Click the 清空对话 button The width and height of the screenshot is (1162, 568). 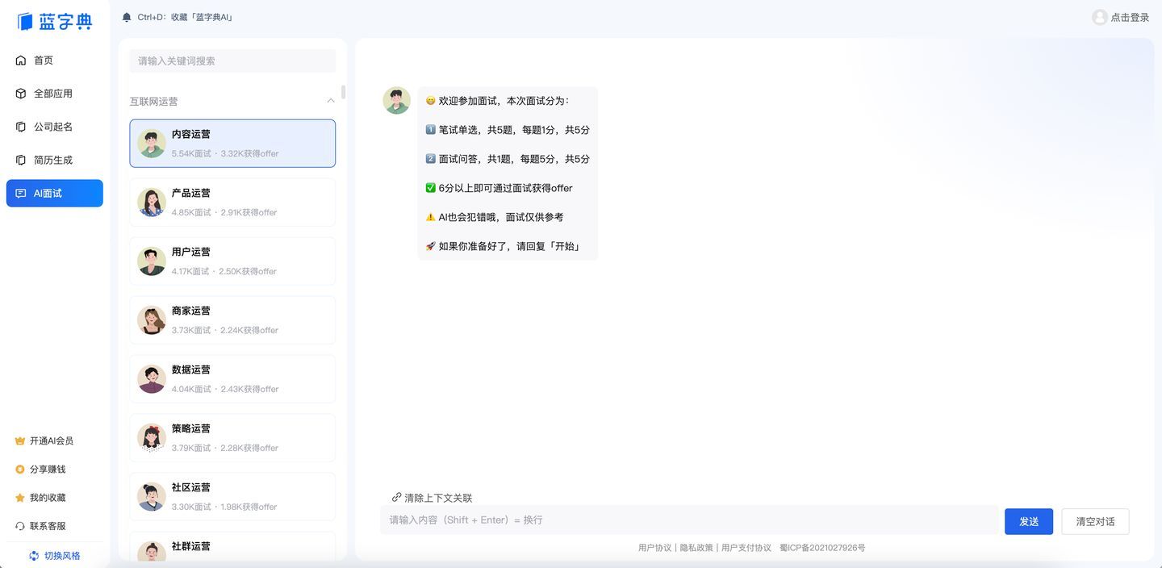pyautogui.click(x=1095, y=521)
